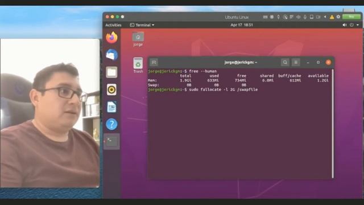Screen dimensions: 364x205
Task: Launch Thunderbird Mail from the dock
Action: [111, 55]
